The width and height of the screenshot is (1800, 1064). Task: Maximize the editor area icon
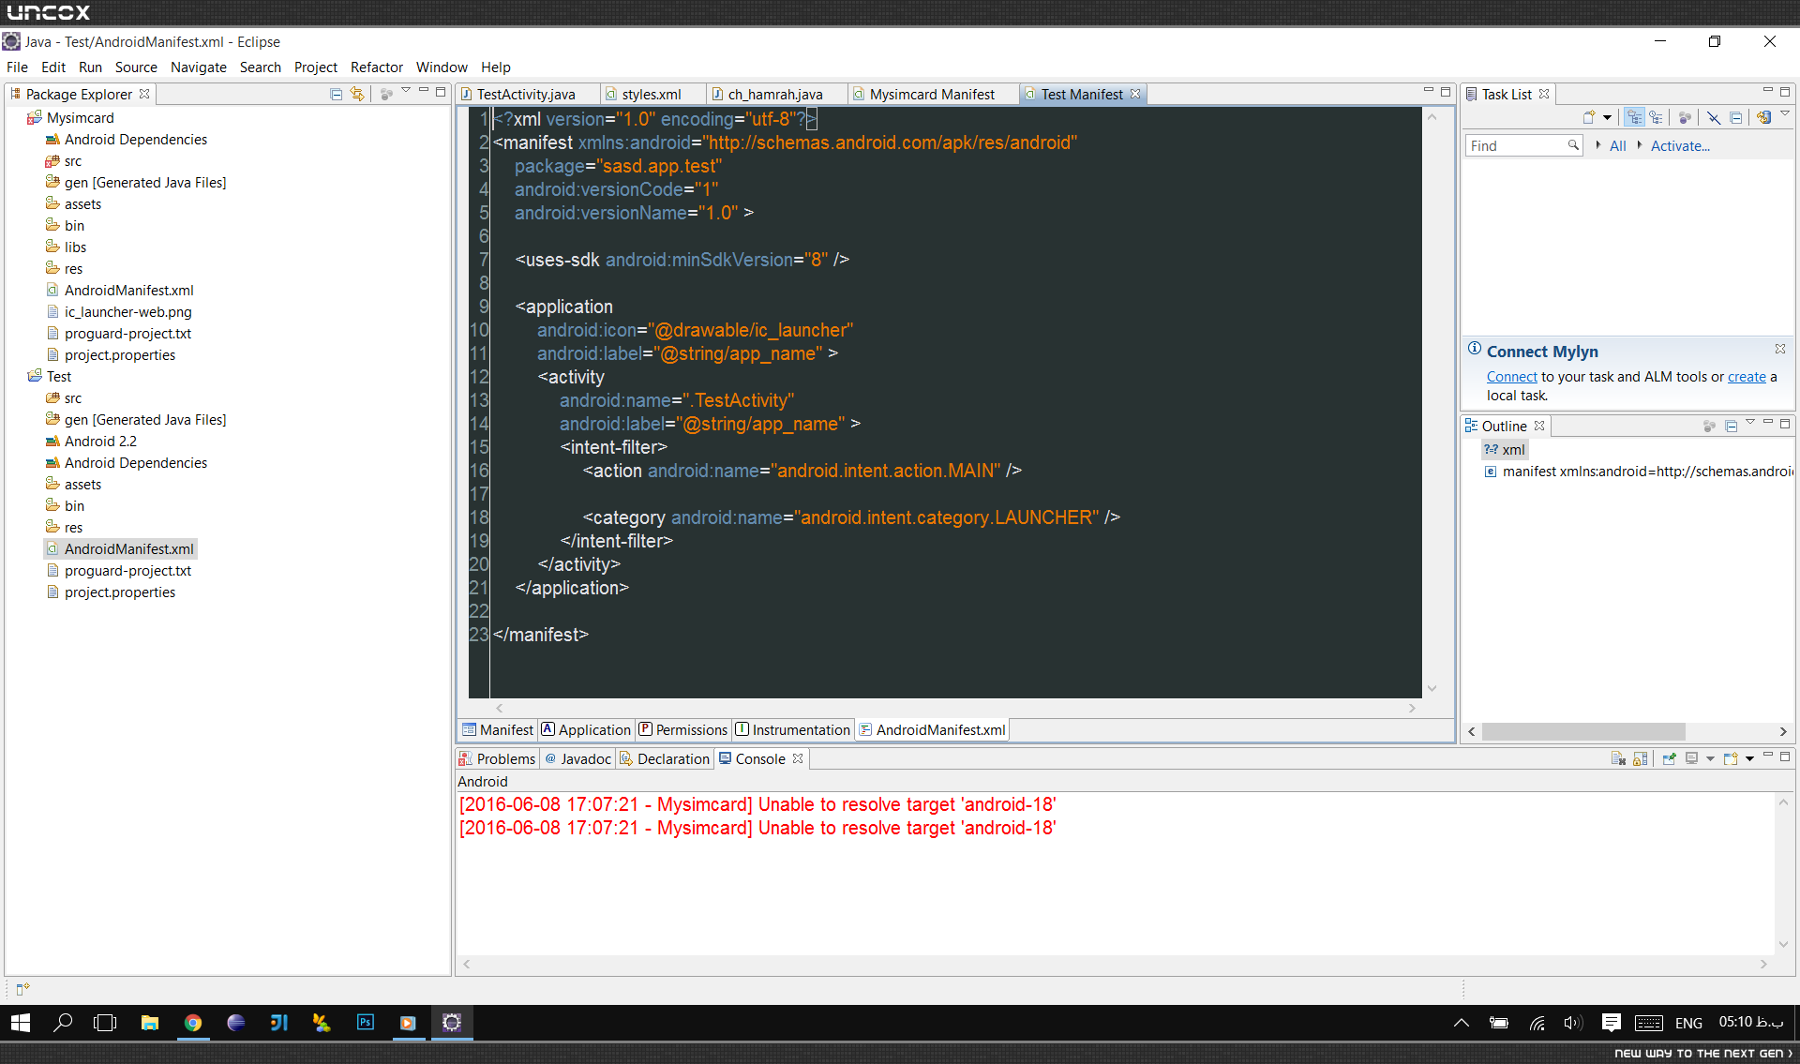point(1446,92)
